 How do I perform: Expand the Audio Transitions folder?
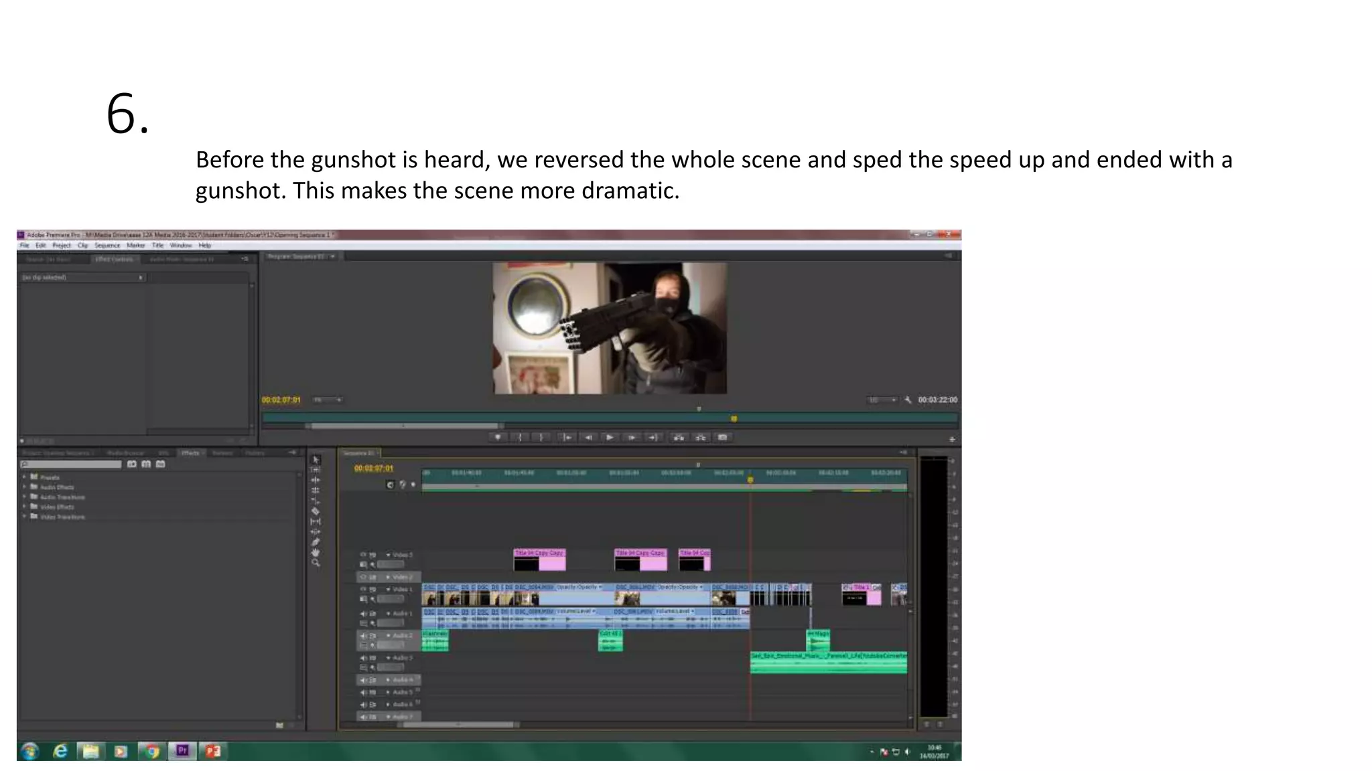(x=25, y=497)
